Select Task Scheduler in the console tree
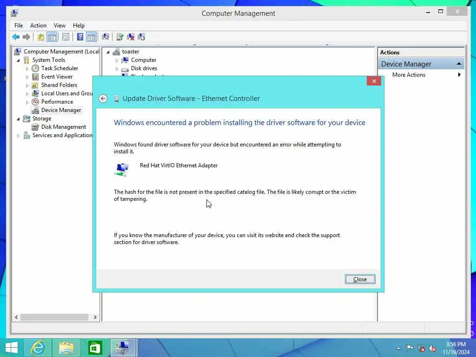This screenshot has height=357, width=476. [x=59, y=68]
